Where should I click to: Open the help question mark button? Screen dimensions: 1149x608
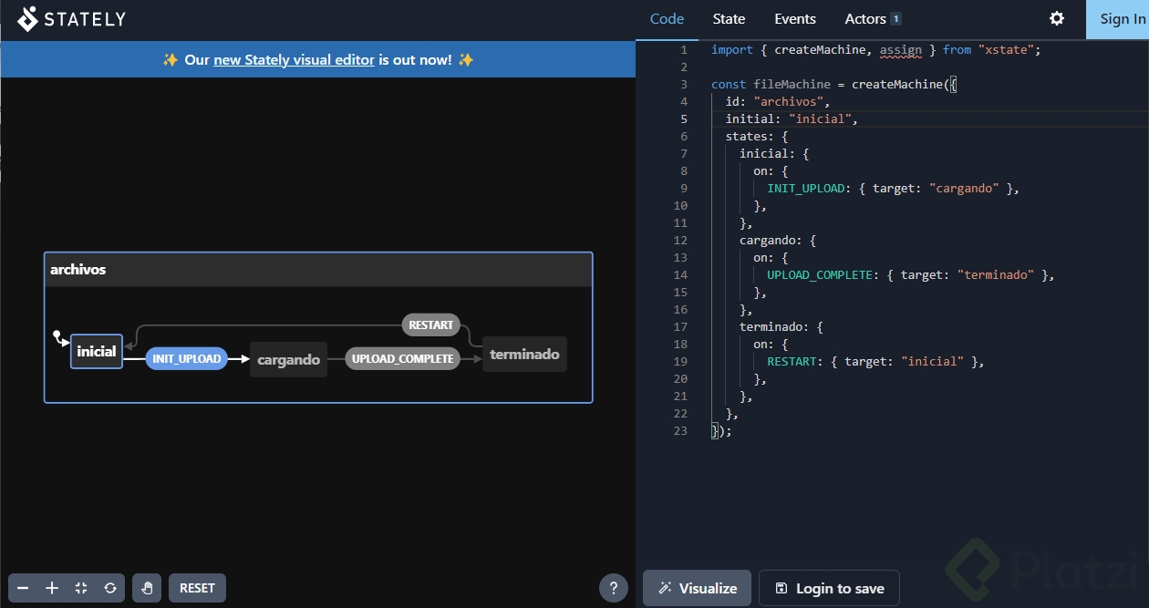click(x=614, y=588)
